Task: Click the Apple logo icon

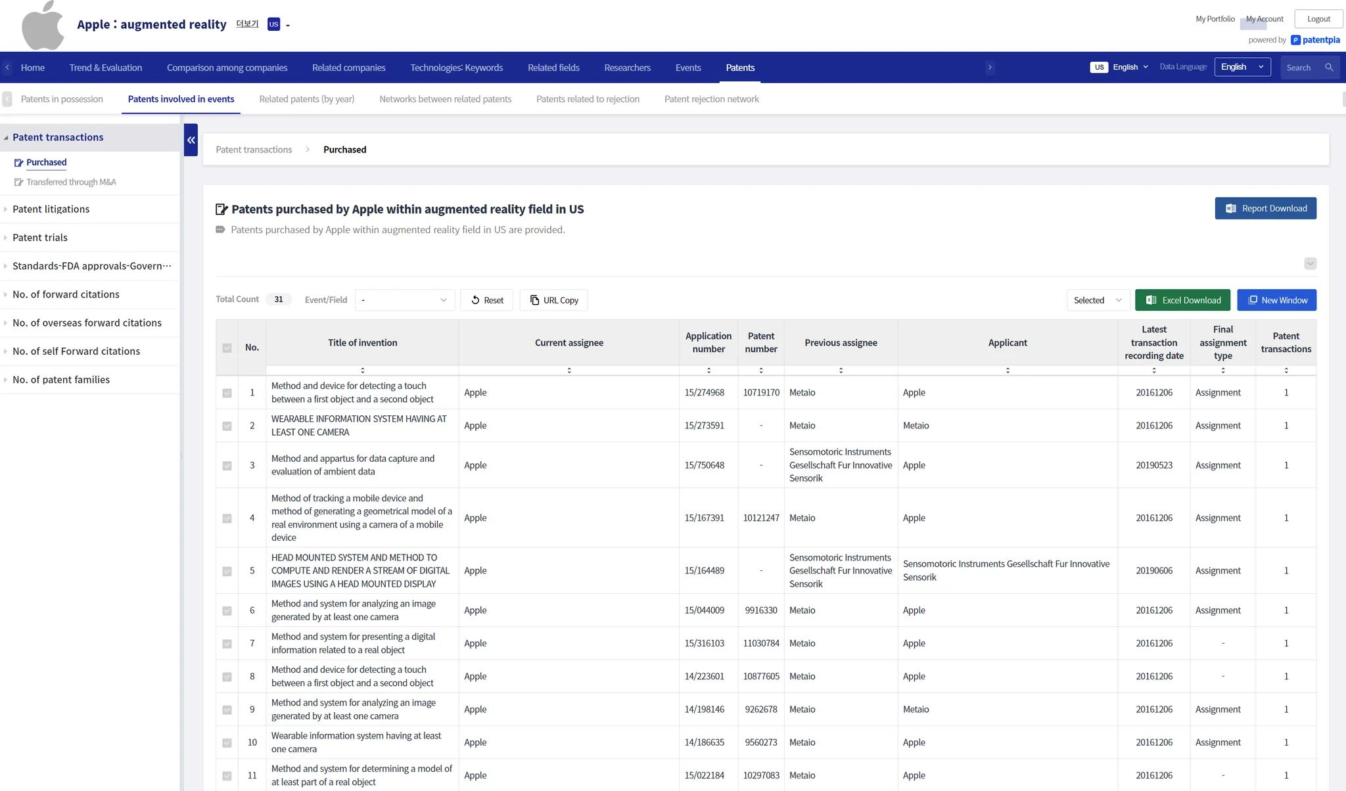Action: point(43,26)
